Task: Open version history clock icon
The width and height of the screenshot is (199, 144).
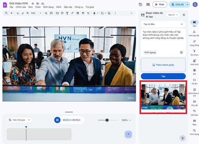Action: click(140, 5)
